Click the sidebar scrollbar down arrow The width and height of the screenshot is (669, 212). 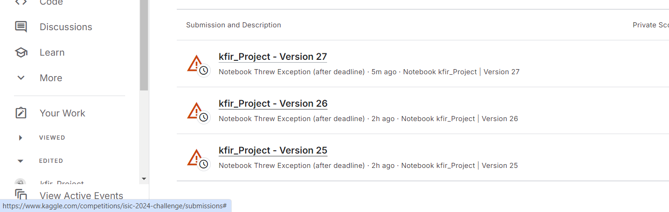click(x=144, y=179)
